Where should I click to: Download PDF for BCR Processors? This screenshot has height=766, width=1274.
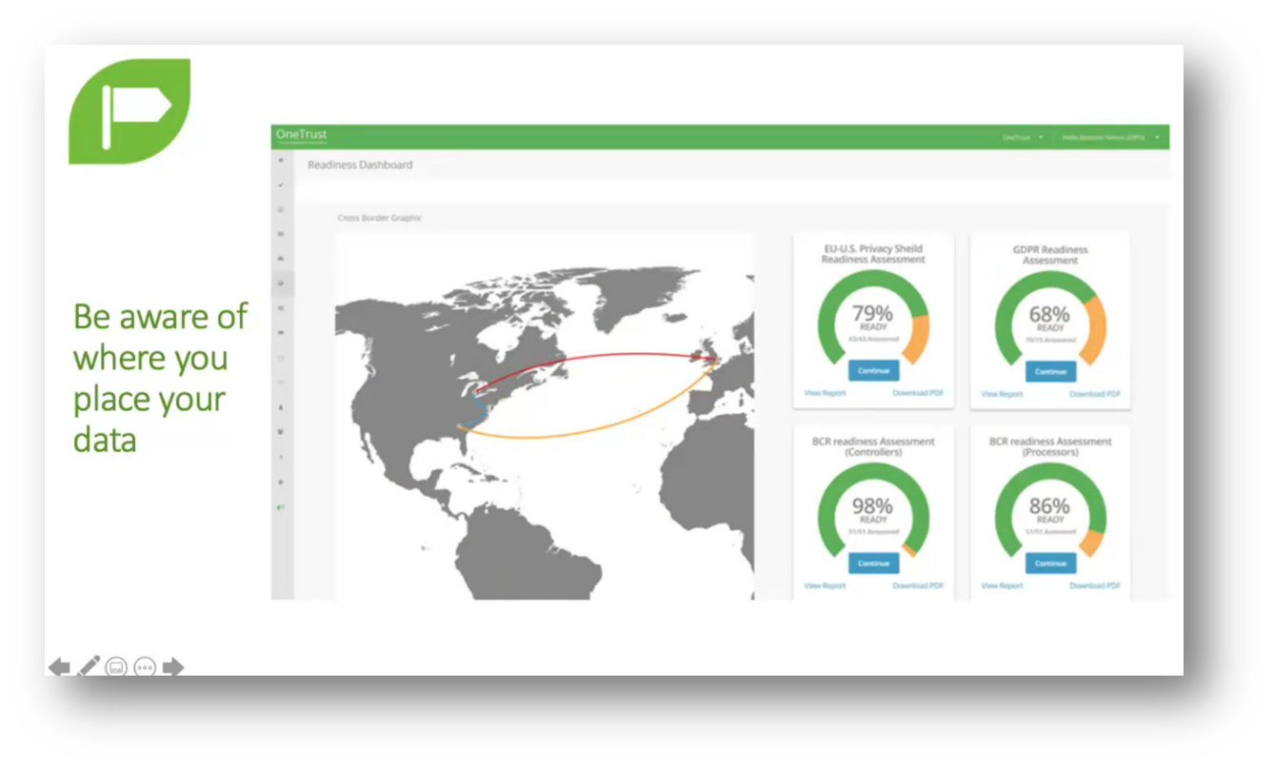tap(1095, 585)
